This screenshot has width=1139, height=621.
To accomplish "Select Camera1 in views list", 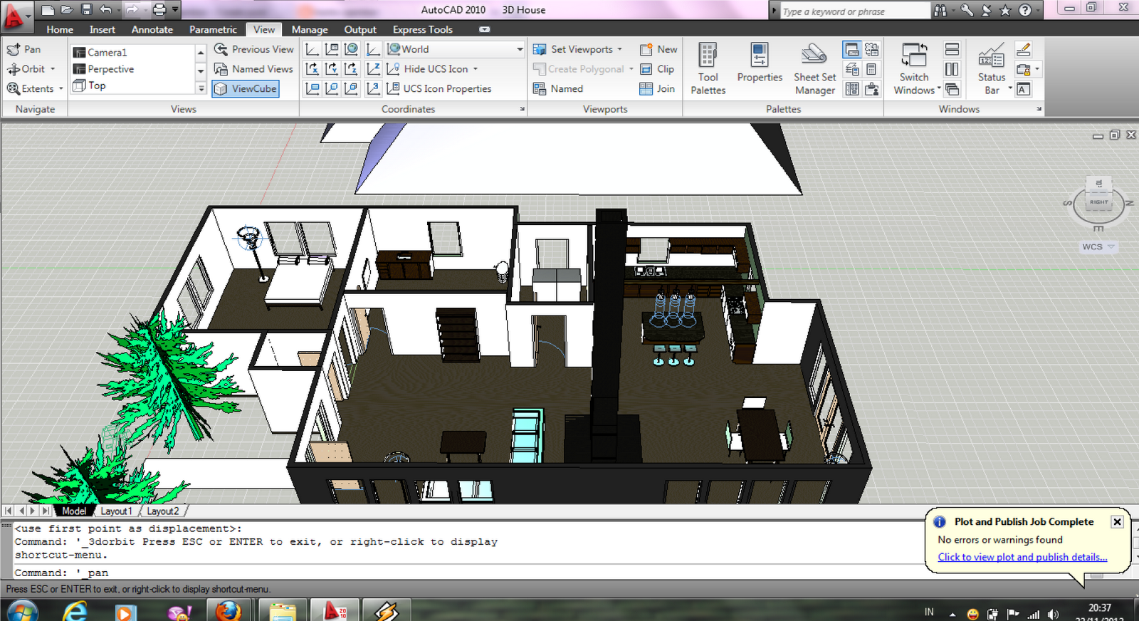I will (x=132, y=52).
